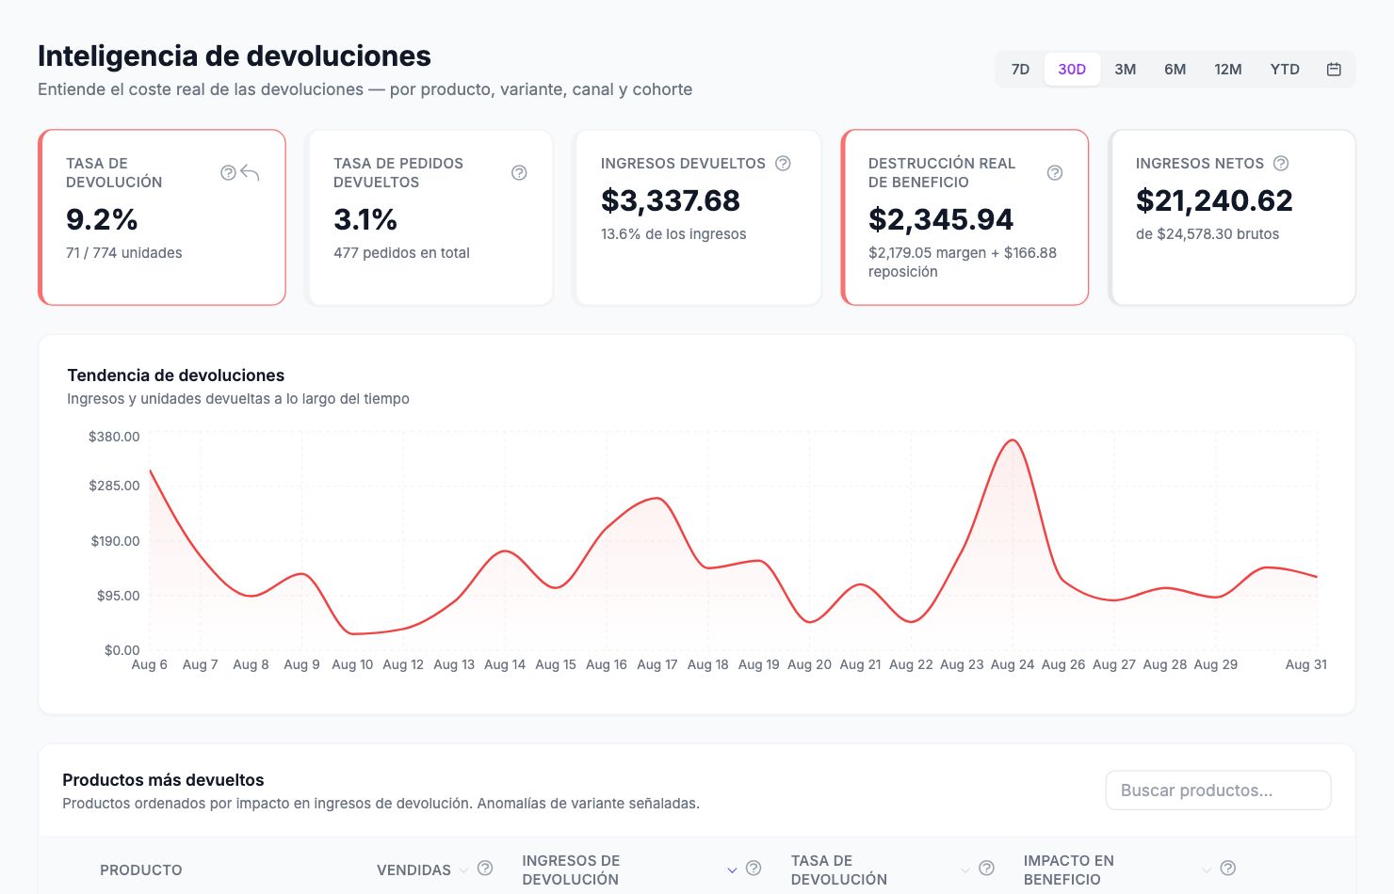Switch to the 3M time range
The height and width of the screenshot is (894, 1394).
[x=1126, y=69]
